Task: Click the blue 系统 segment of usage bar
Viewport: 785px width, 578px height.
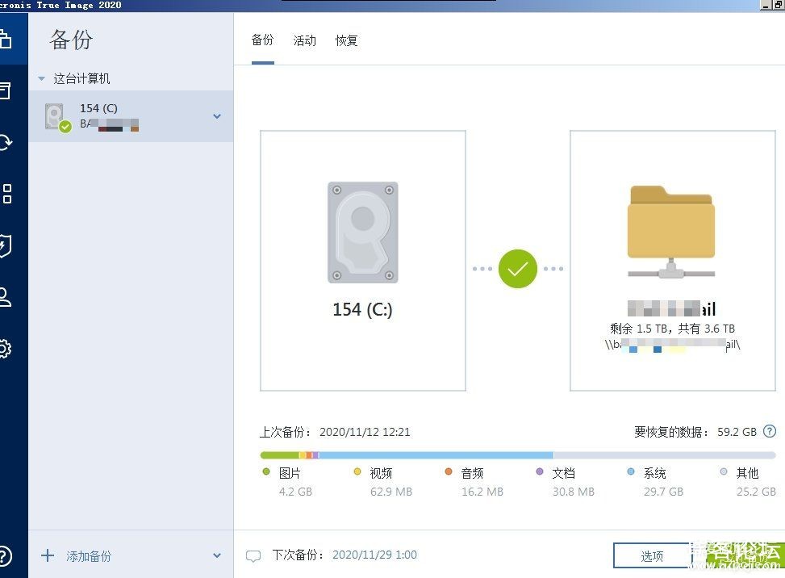Action: (x=436, y=455)
